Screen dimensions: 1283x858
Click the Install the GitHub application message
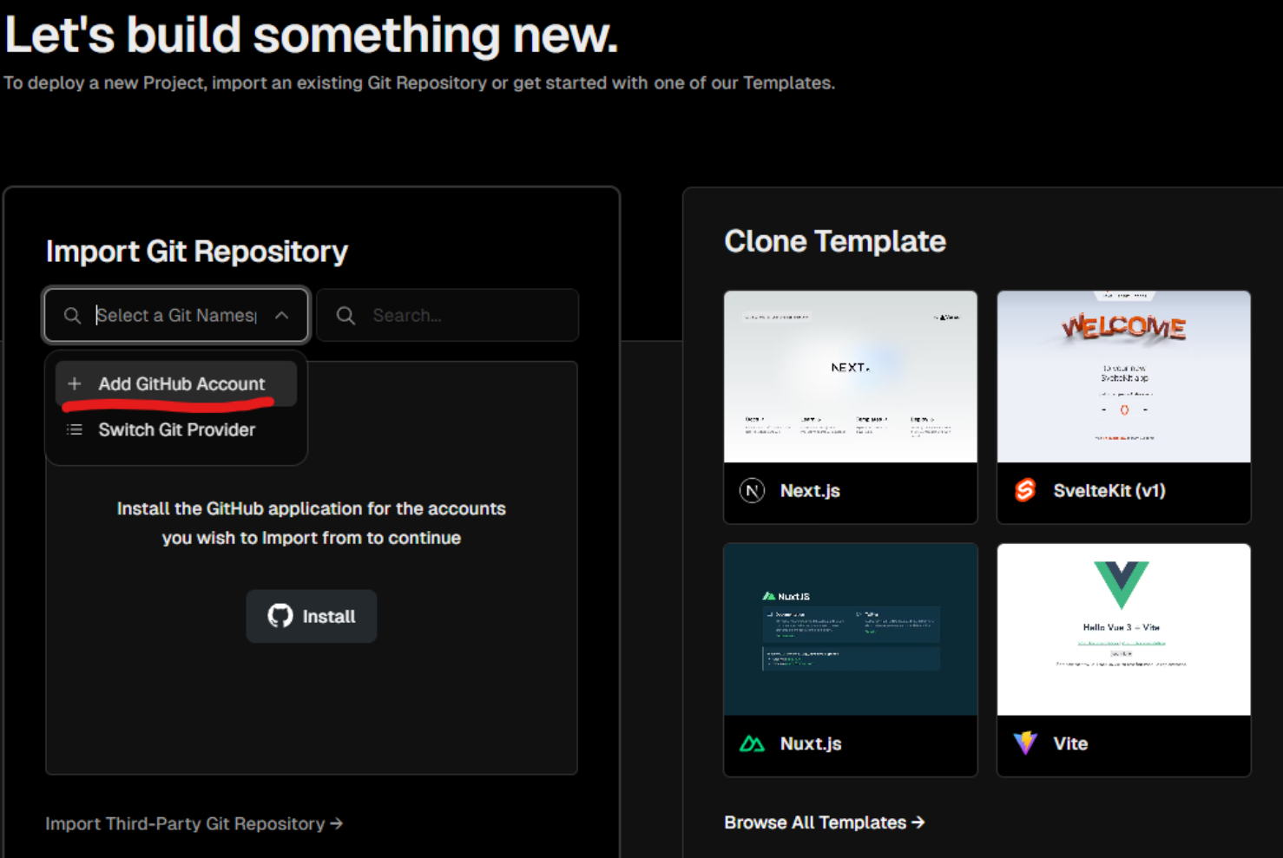point(312,523)
